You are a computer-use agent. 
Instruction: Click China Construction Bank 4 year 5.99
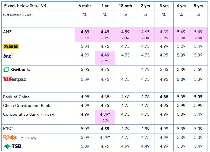(181, 106)
